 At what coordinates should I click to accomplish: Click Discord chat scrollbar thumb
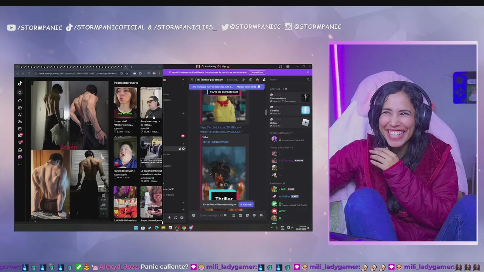pos(266,112)
